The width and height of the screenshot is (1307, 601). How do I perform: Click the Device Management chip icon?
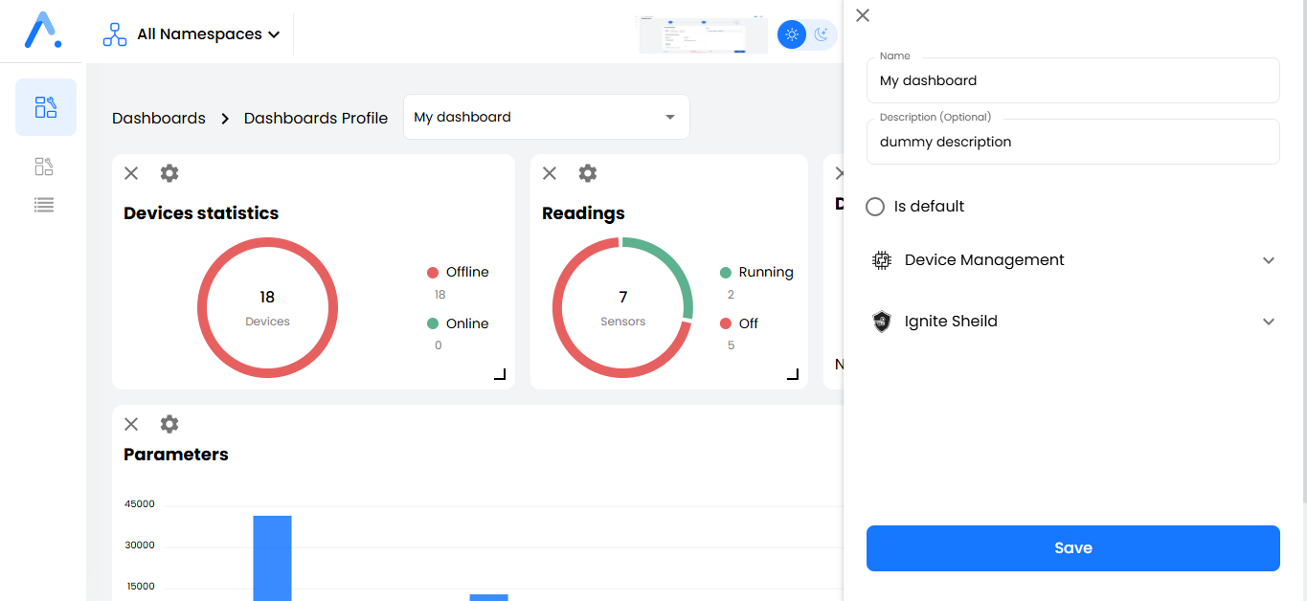(x=881, y=259)
